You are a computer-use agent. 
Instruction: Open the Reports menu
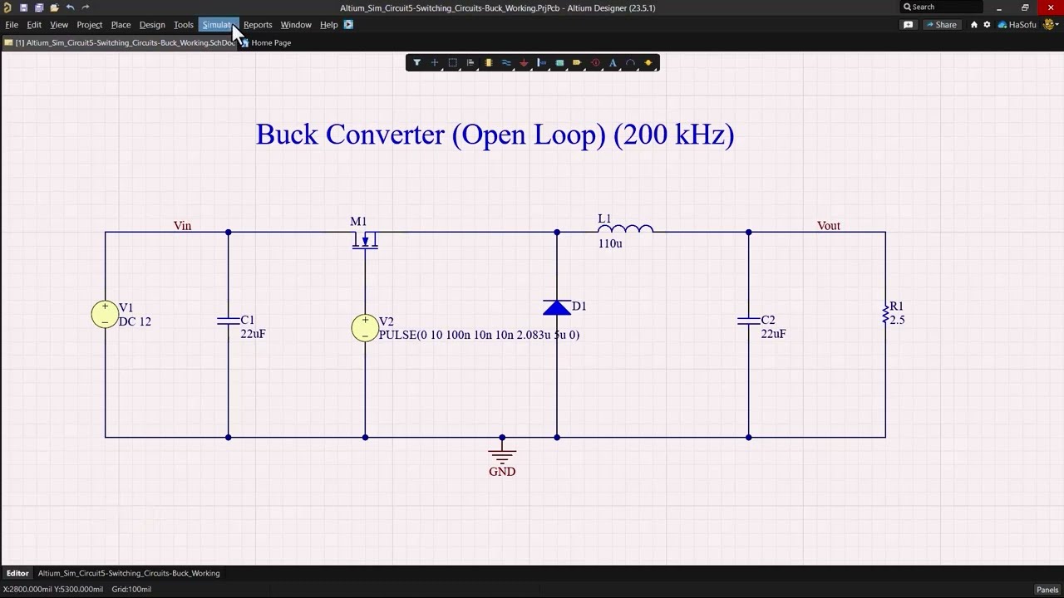258,25
